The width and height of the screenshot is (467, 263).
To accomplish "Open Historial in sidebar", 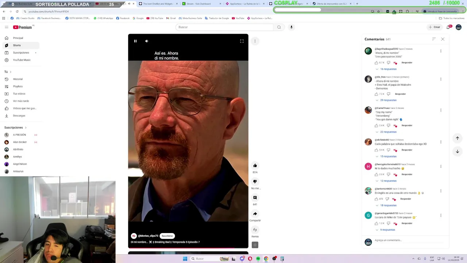I will 21,79.
